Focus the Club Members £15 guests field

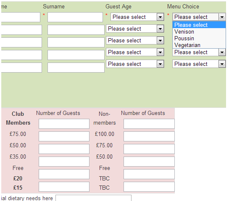coord(64,187)
